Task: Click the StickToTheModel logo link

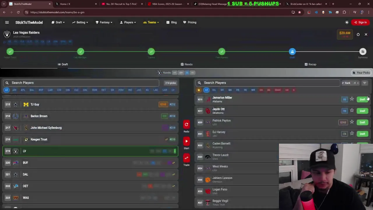Action: (29, 22)
